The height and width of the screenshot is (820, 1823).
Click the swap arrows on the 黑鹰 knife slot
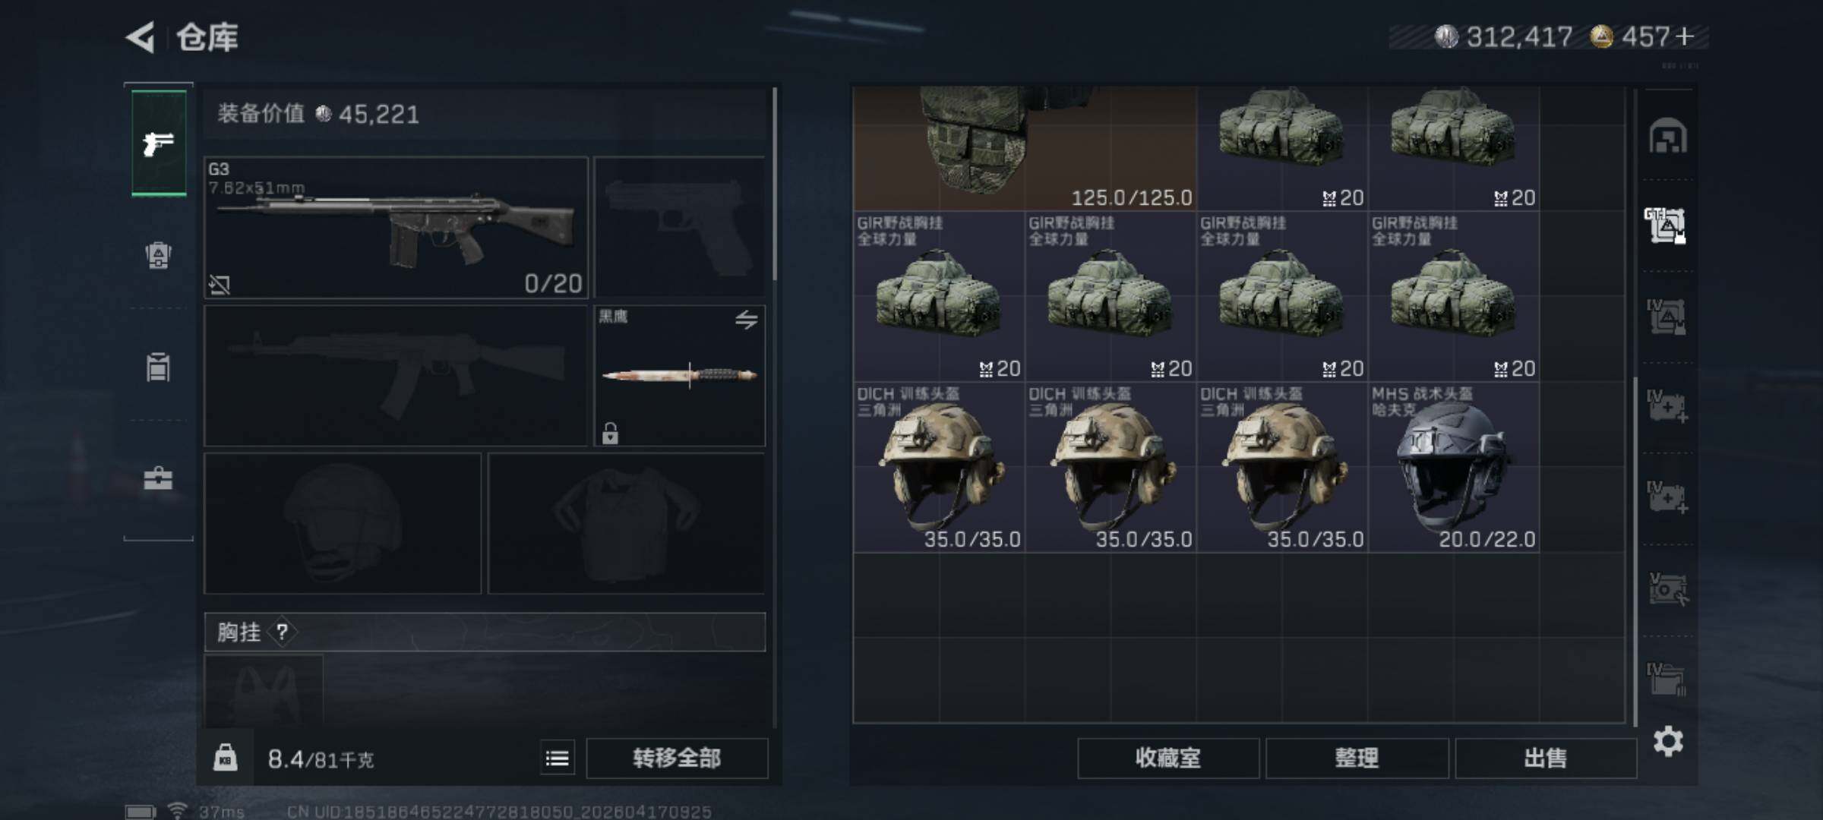tap(746, 320)
